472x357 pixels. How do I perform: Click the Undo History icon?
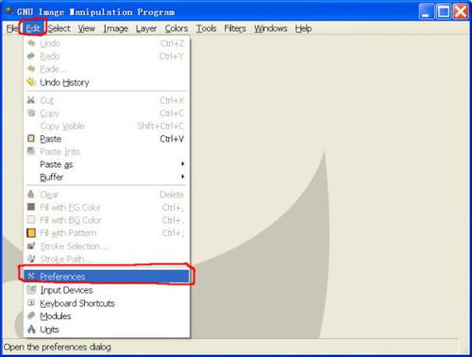[31, 82]
